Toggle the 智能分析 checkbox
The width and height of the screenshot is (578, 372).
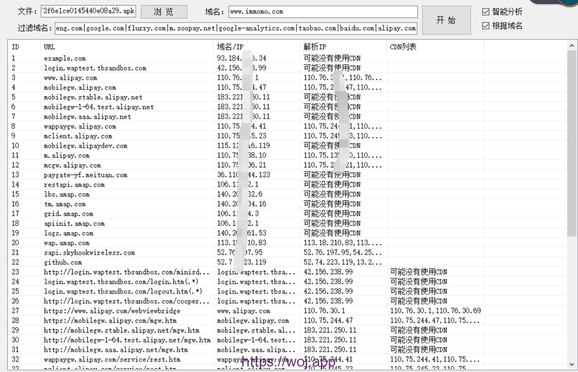[486, 12]
